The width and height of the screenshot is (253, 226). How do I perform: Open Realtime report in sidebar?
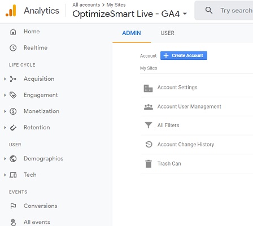pos(36,47)
